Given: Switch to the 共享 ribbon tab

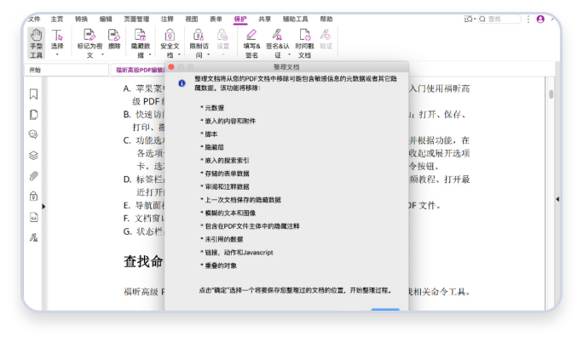Looking at the screenshot, I should 265,19.
